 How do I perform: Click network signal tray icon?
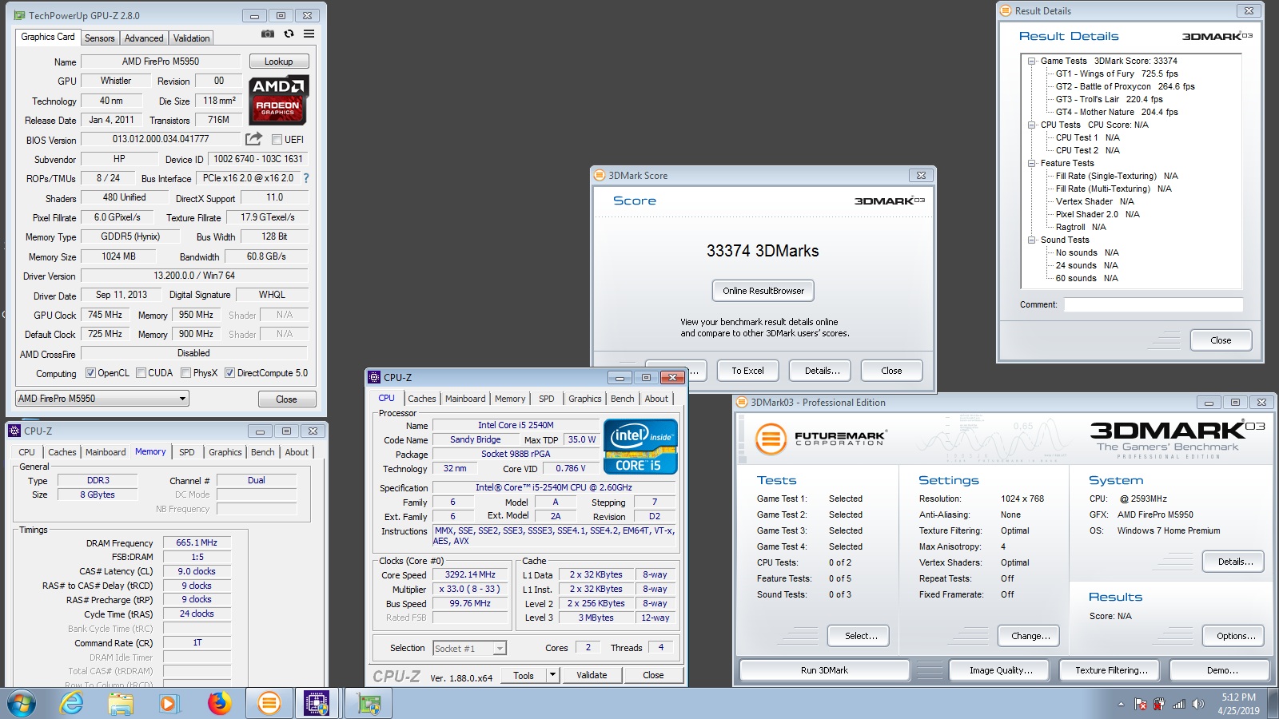(1178, 704)
